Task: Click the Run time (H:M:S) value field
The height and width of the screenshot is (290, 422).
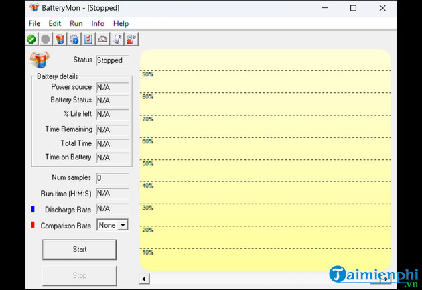Action: tap(113, 193)
